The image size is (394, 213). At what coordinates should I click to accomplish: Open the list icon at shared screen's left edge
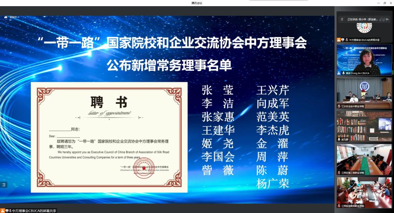[3, 185]
